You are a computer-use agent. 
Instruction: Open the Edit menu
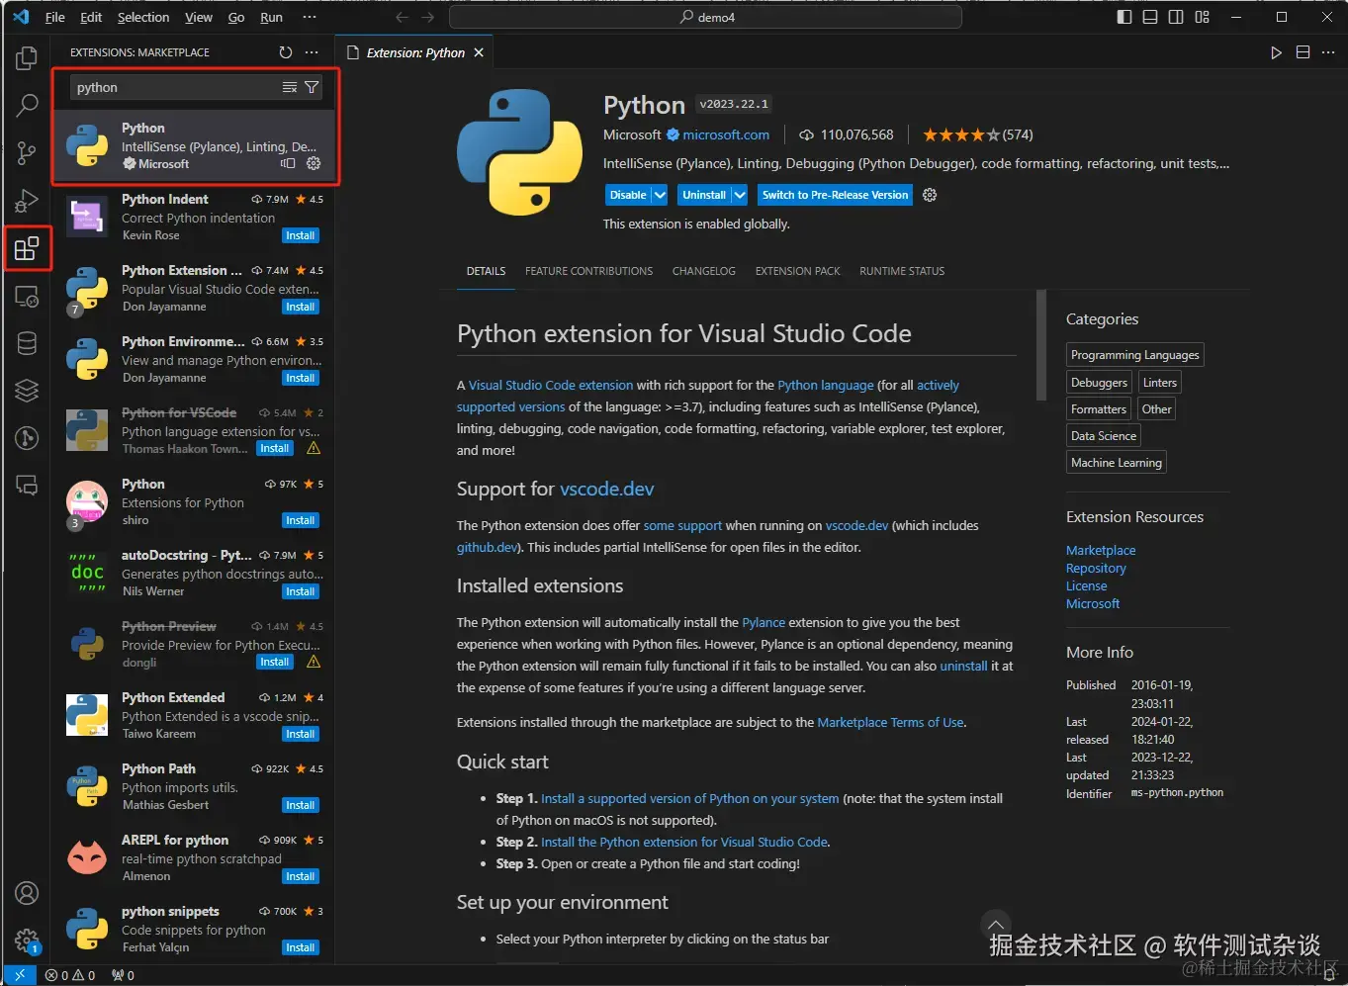tap(91, 17)
